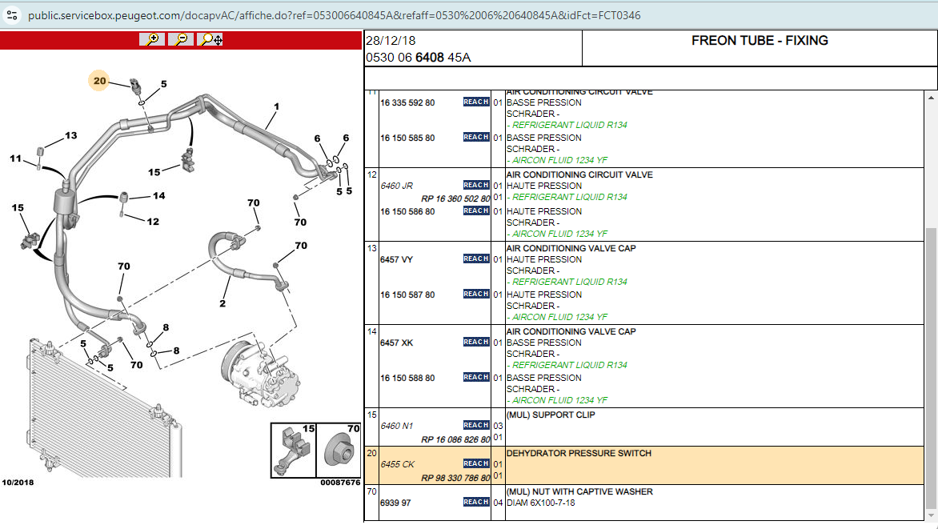This screenshot has height=529, width=938.
Task: Click callout number 2 on the diagram
Action: click(x=222, y=303)
